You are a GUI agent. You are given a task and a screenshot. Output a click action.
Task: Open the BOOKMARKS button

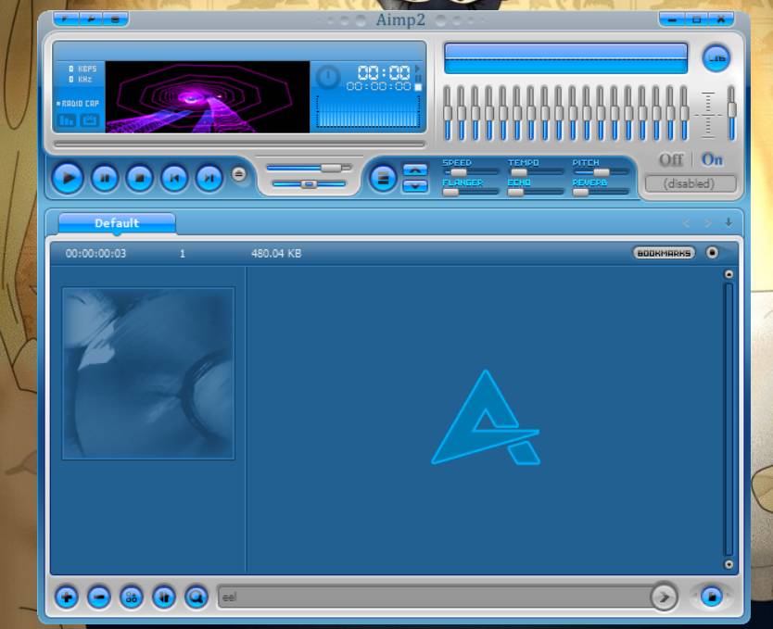tap(664, 253)
